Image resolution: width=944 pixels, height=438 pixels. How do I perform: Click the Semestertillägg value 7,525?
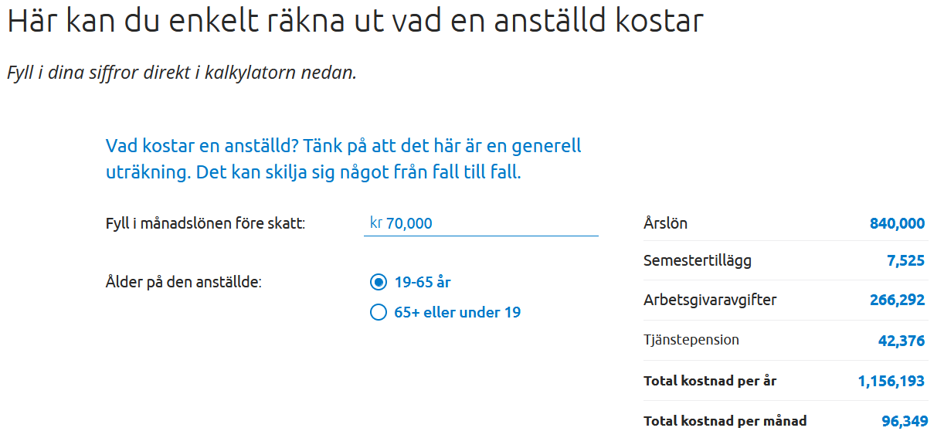pyautogui.click(x=905, y=260)
